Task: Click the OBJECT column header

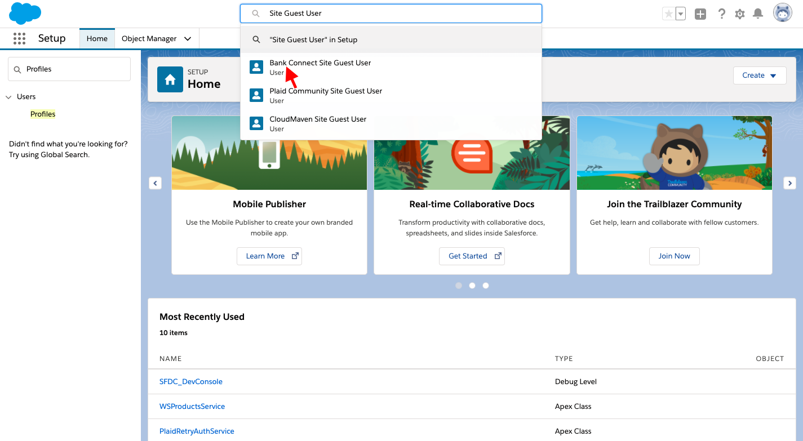Action: click(770, 358)
